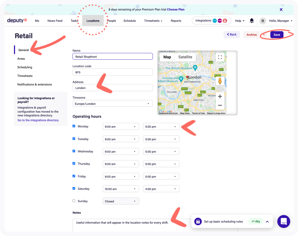Open the Schedule menu tab
The width and height of the screenshot is (298, 236).
coord(130,21)
